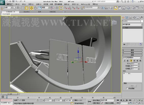144x105 pixels.
Task: Activate the Select and Scale tool
Action: click(x=39, y=8)
